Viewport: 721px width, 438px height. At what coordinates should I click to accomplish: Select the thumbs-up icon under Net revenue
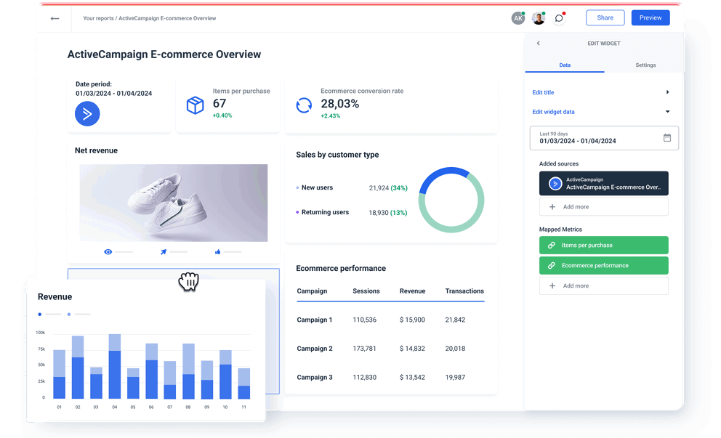point(217,251)
